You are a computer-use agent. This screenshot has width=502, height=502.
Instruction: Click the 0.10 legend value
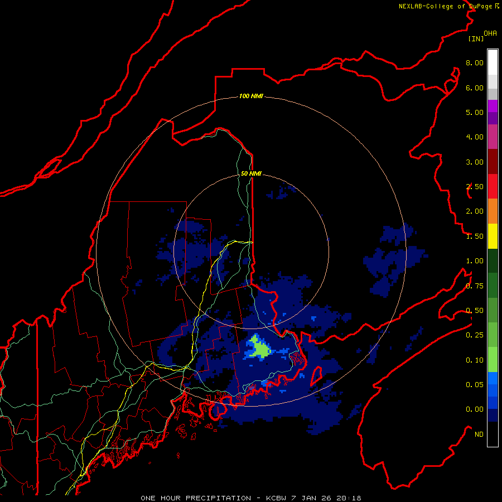(475, 360)
